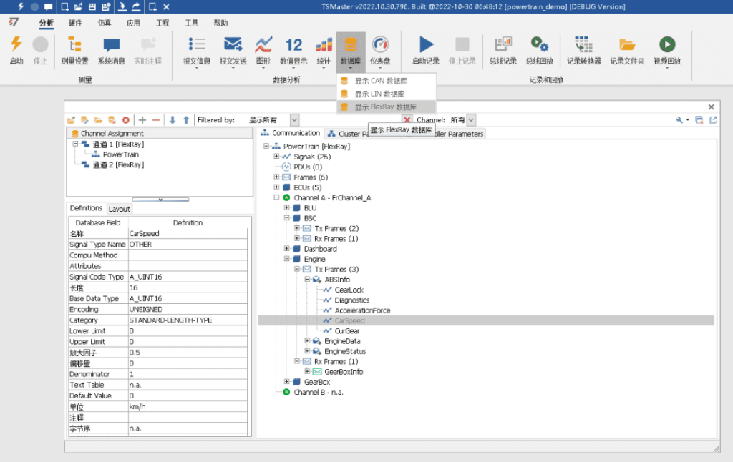733x462 pixels.
Task: Choose 显示 LIN 数据库 menu item
Action: [387, 94]
